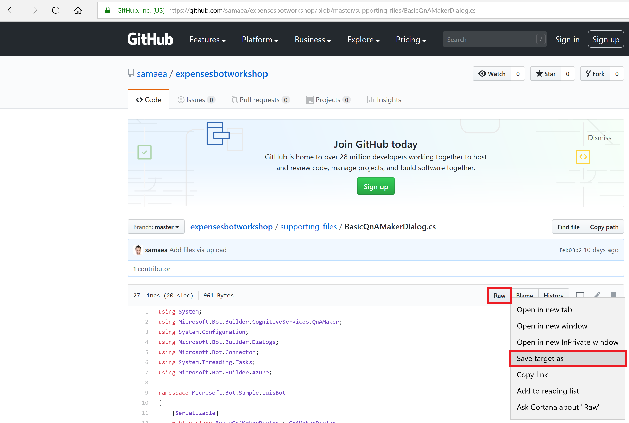Open the supporting-files folder link

click(309, 227)
